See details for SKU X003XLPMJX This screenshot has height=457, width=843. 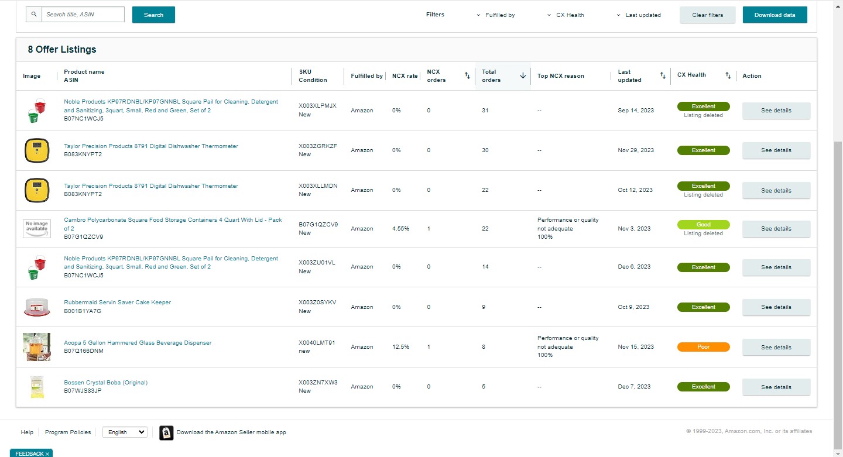pyautogui.click(x=776, y=111)
